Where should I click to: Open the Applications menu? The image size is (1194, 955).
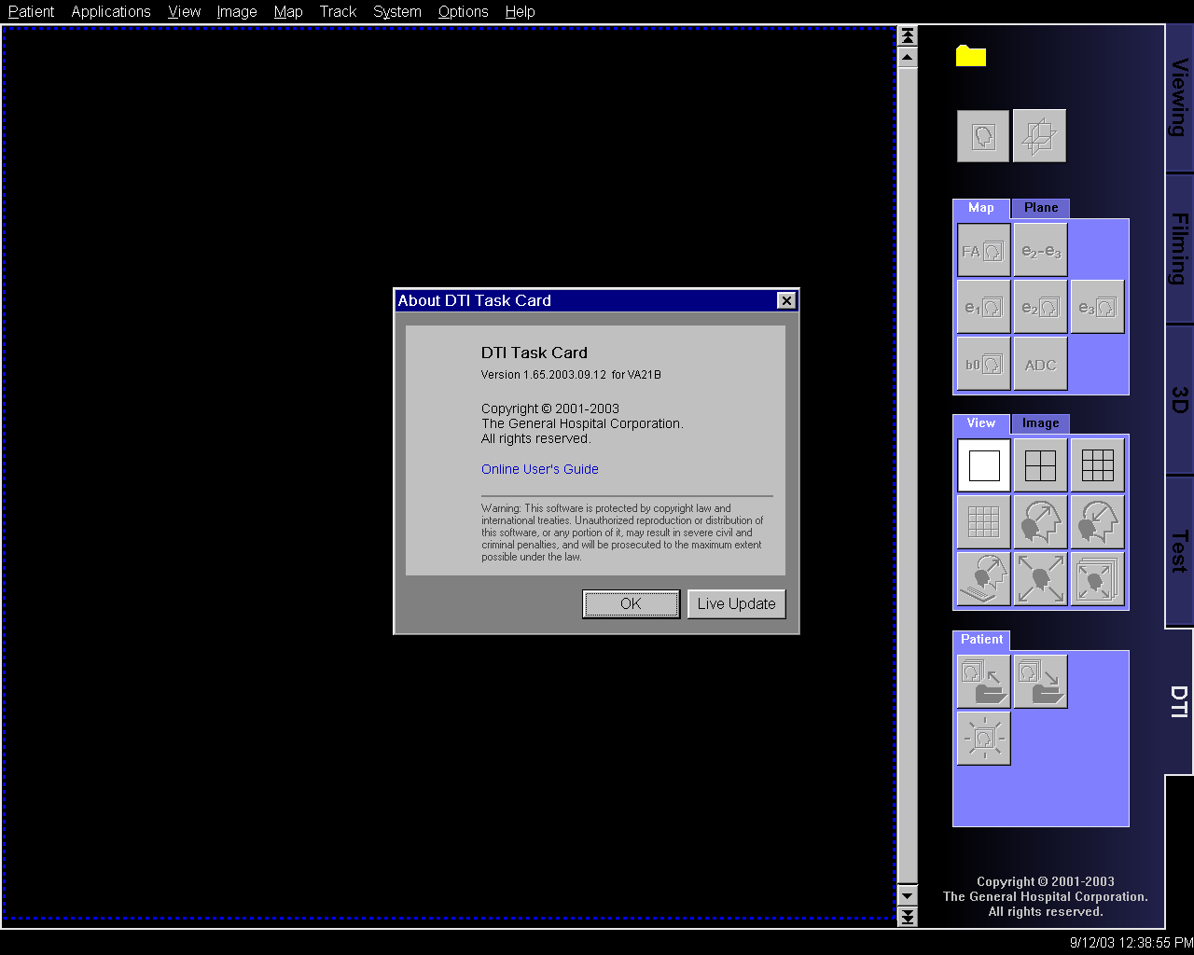click(x=111, y=11)
